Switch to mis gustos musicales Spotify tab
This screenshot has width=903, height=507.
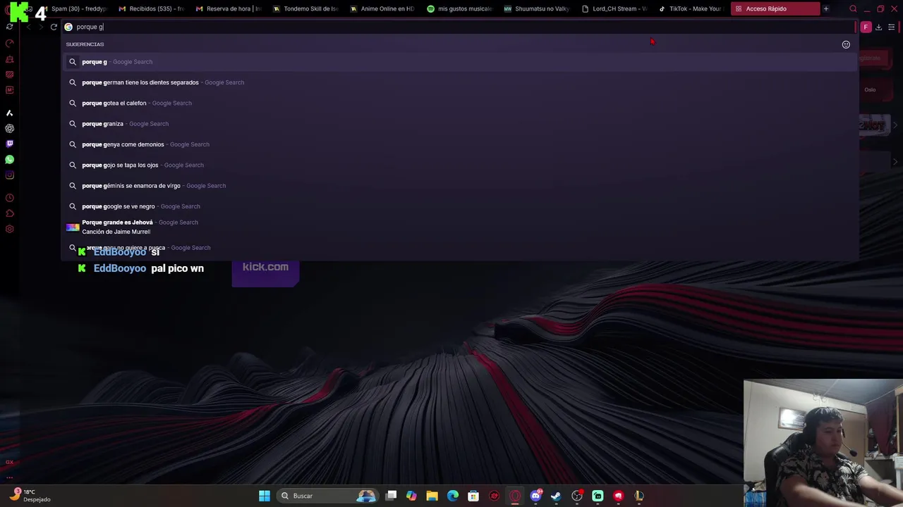pos(459,8)
